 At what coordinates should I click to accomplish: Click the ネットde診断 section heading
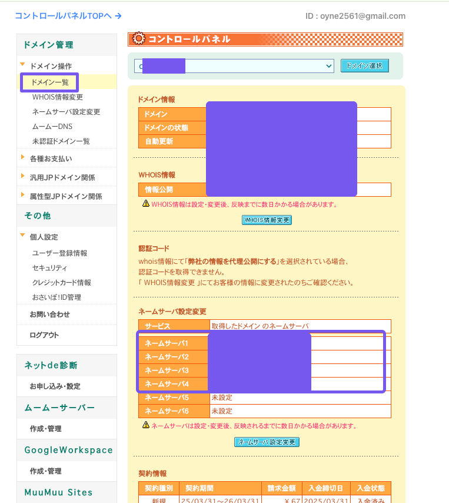point(51,365)
